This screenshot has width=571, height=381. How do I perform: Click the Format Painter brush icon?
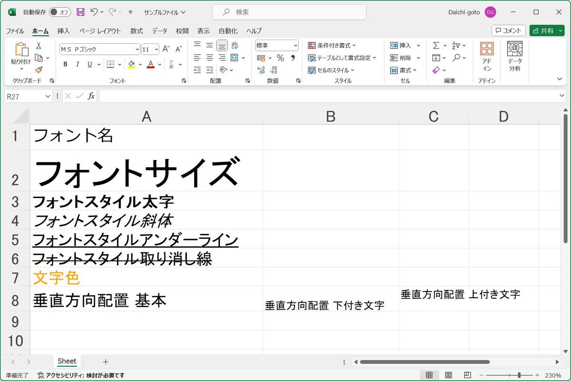click(x=39, y=70)
